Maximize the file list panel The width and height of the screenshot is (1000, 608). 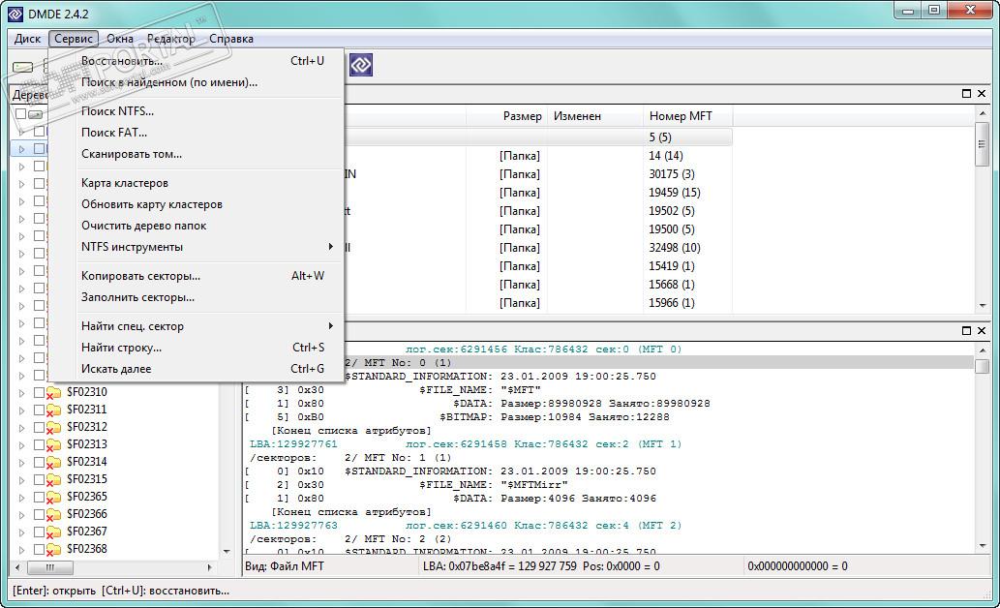coord(966,94)
